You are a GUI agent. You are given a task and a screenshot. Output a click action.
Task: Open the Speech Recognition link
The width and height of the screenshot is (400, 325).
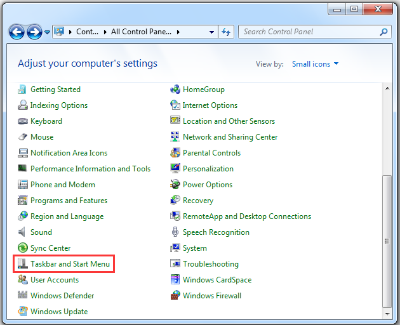point(216,232)
